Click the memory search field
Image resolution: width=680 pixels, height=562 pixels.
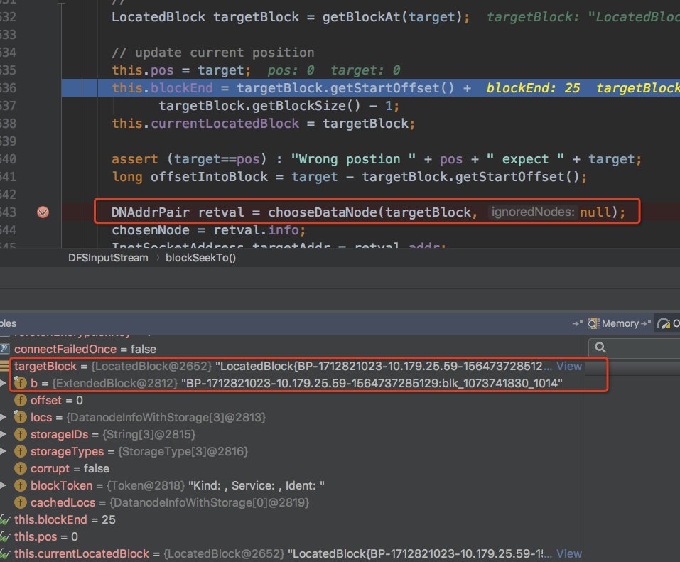click(635, 347)
